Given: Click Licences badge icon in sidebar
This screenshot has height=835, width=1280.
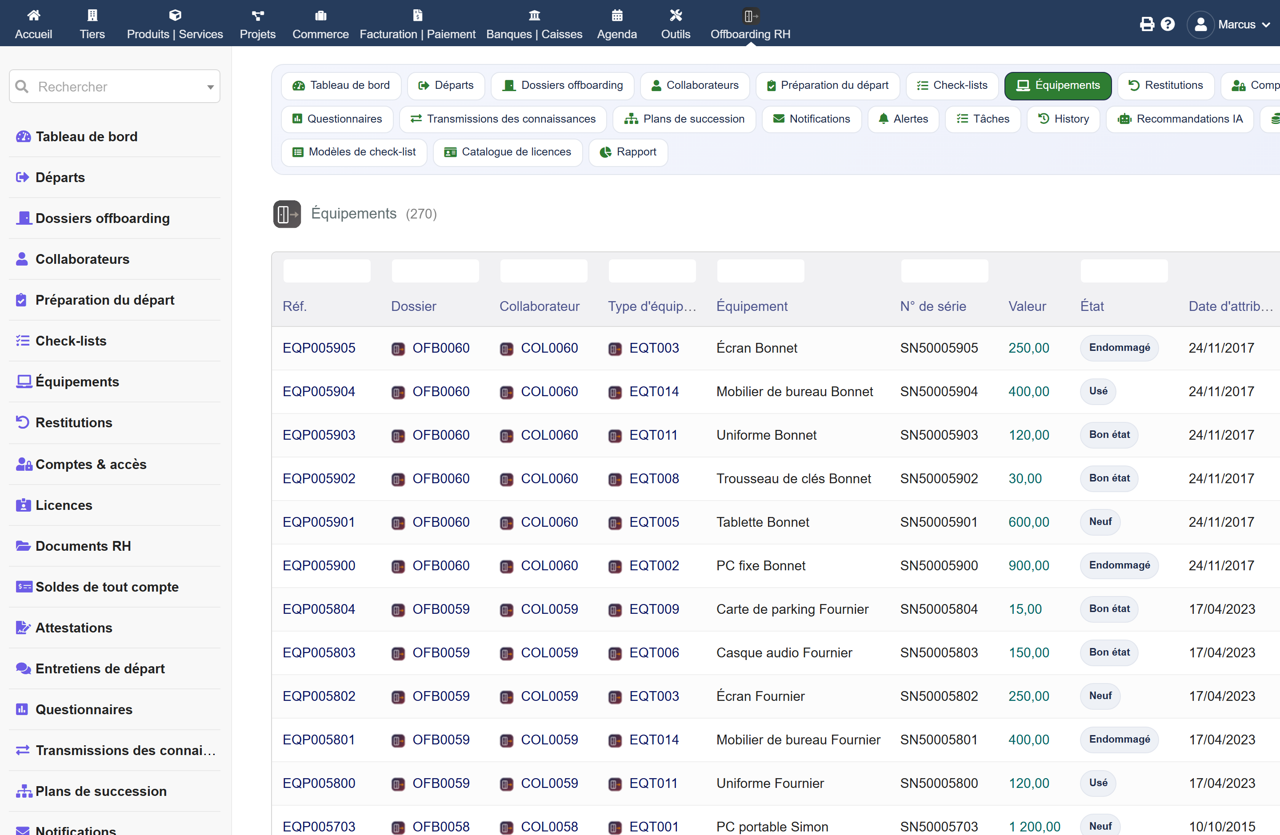Looking at the screenshot, I should [x=23, y=505].
